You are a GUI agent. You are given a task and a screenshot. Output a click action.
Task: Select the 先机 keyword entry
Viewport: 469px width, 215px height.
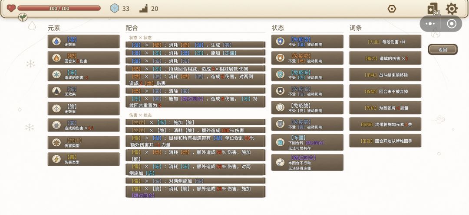[x=385, y=107]
